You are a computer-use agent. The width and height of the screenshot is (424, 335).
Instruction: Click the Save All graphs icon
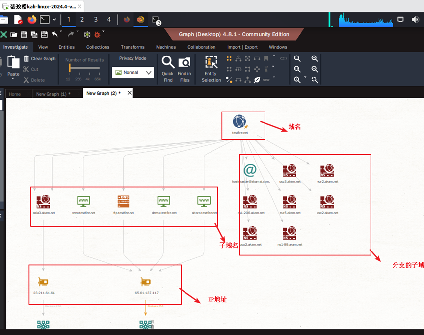click(x=34, y=35)
